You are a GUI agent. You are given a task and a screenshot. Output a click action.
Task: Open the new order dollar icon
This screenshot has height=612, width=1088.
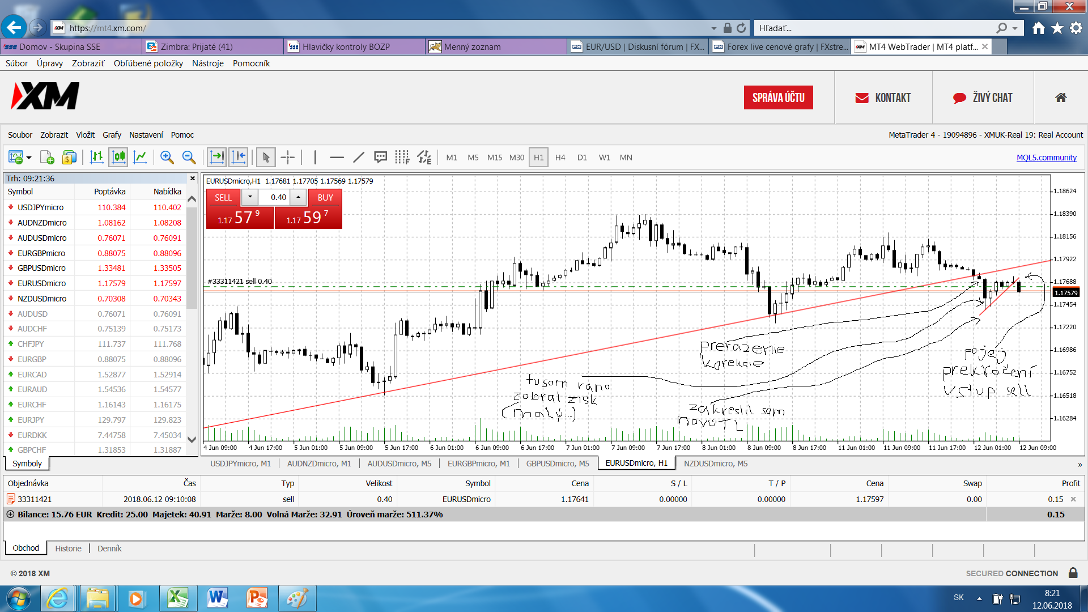[x=69, y=158]
